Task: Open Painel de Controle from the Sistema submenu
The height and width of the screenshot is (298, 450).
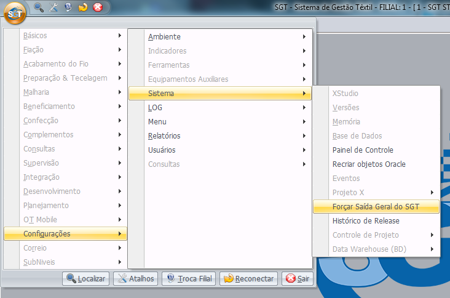Action: click(x=363, y=150)
